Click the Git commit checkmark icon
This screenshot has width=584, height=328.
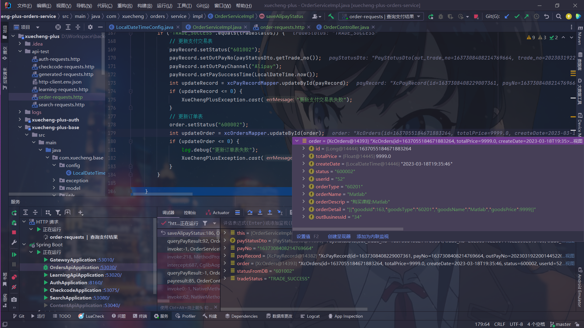point(517,16)
